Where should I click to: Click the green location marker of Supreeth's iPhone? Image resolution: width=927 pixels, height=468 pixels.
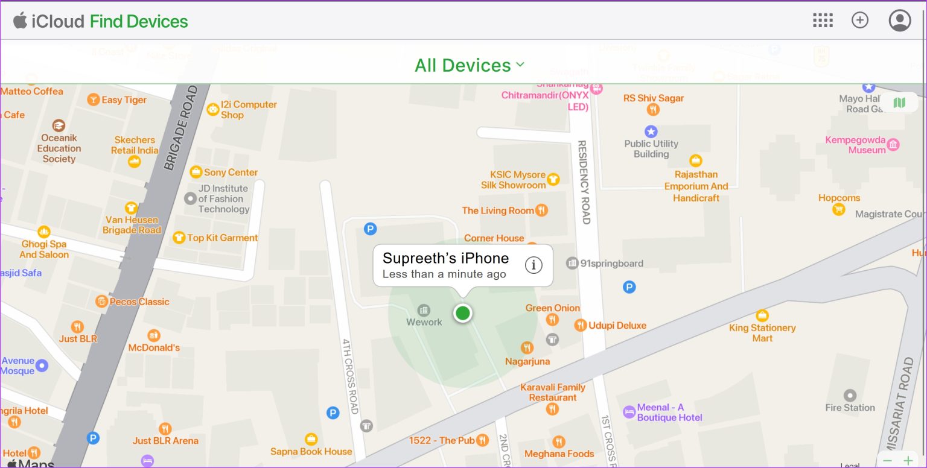coord(462,312)
